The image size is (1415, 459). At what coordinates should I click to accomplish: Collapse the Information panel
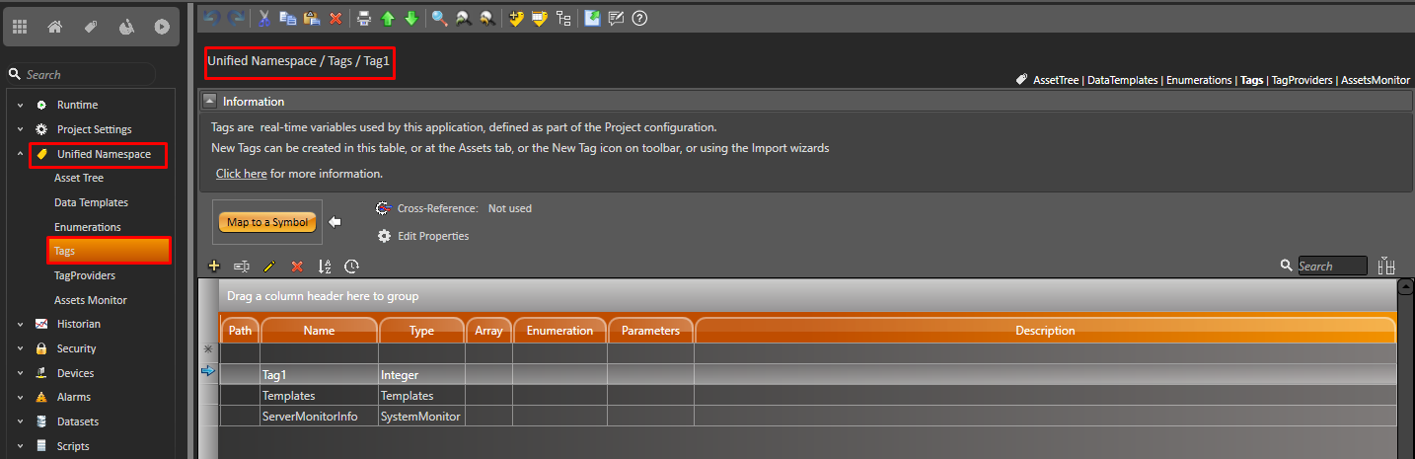click(x=209, y=101)
